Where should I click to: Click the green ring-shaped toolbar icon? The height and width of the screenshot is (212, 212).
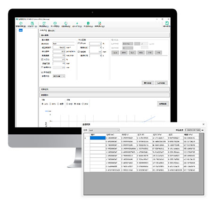[x=66, y=23]
